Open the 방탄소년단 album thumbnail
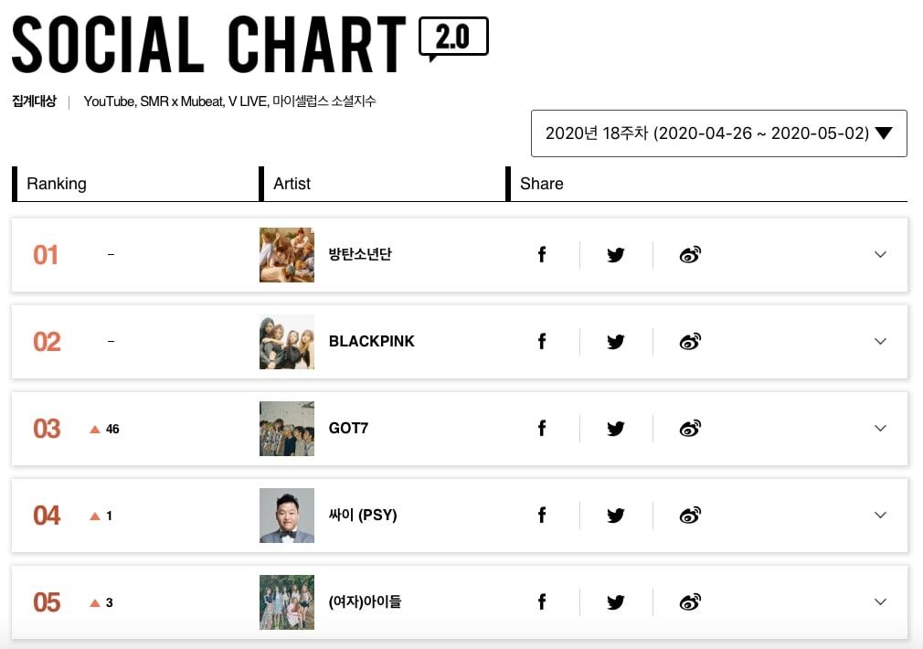This screenshot has height=649, width=923. pos(287,255)
